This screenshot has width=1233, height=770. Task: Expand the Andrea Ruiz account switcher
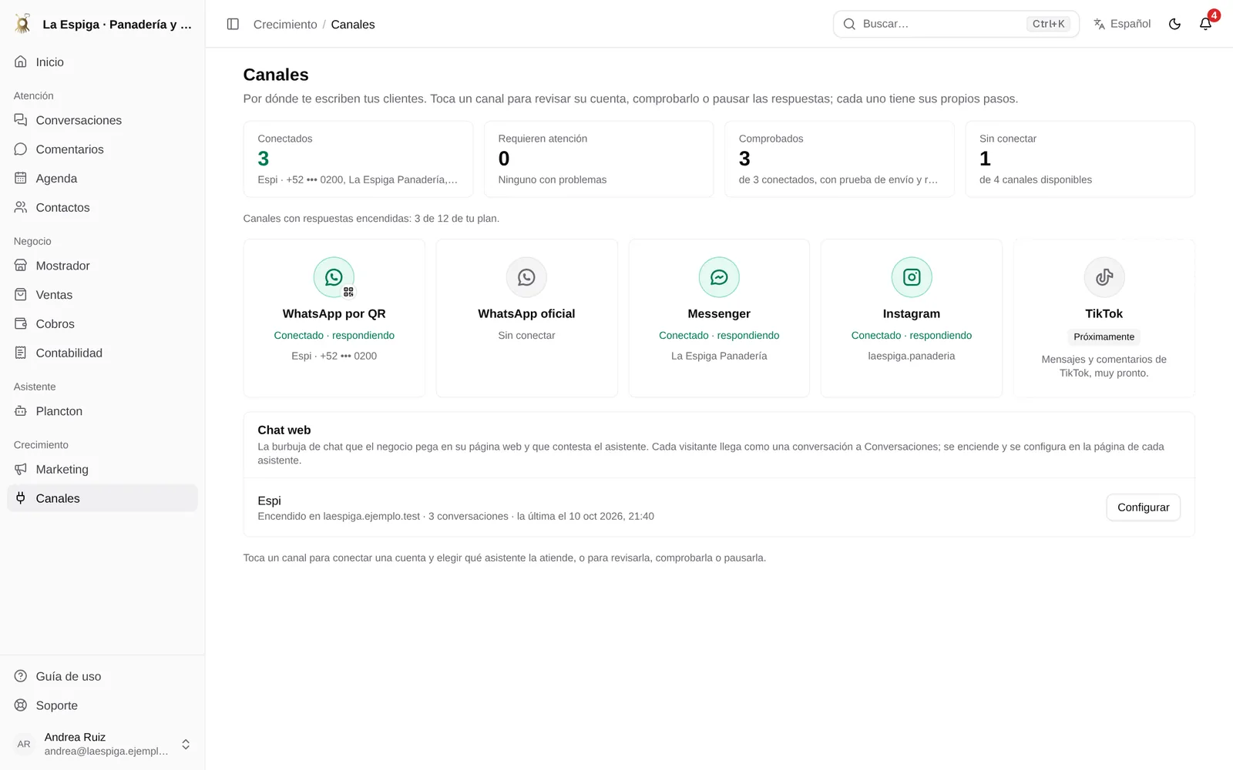click(x=102, y=744)
